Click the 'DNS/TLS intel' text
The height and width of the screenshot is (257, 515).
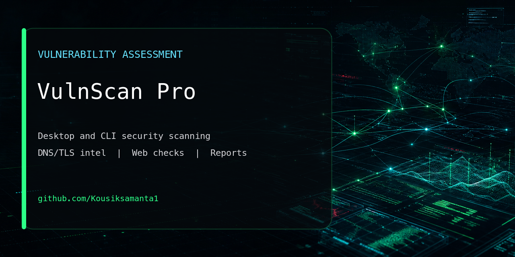[x=72, y=153]
